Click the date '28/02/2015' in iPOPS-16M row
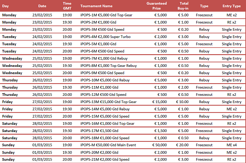The height and width of the screenshot is (163, 246). (42, 123)
